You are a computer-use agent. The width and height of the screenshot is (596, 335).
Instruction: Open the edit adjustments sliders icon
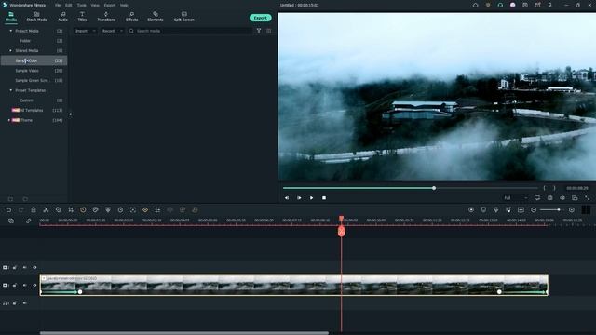coord(157,209)
